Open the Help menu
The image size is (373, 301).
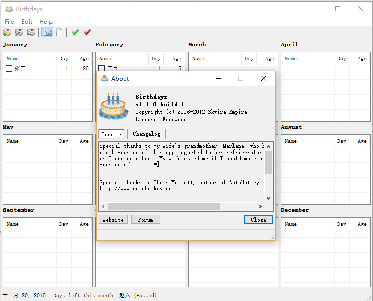coord(46,22)
